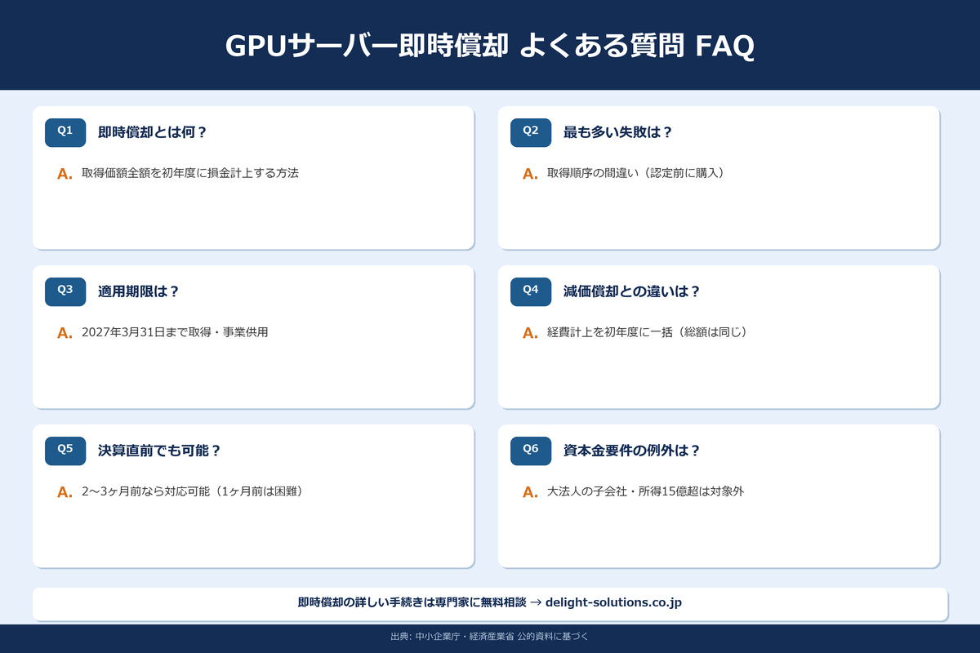
Task: Collapse the 資本金要件の例外は？ card
Action: coord(719,495)
